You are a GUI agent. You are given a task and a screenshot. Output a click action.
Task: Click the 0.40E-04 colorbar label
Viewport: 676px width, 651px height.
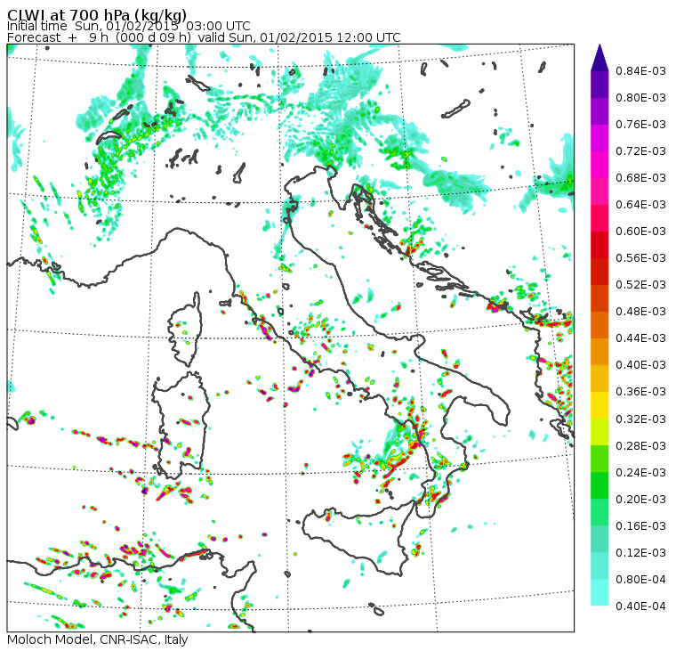tap(640, 606)
